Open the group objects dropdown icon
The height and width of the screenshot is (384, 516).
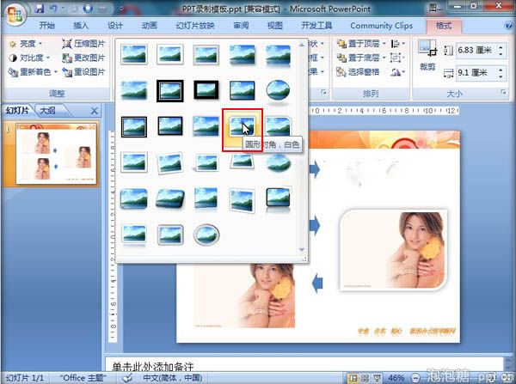pyautogui.click(x=397, y=58)
